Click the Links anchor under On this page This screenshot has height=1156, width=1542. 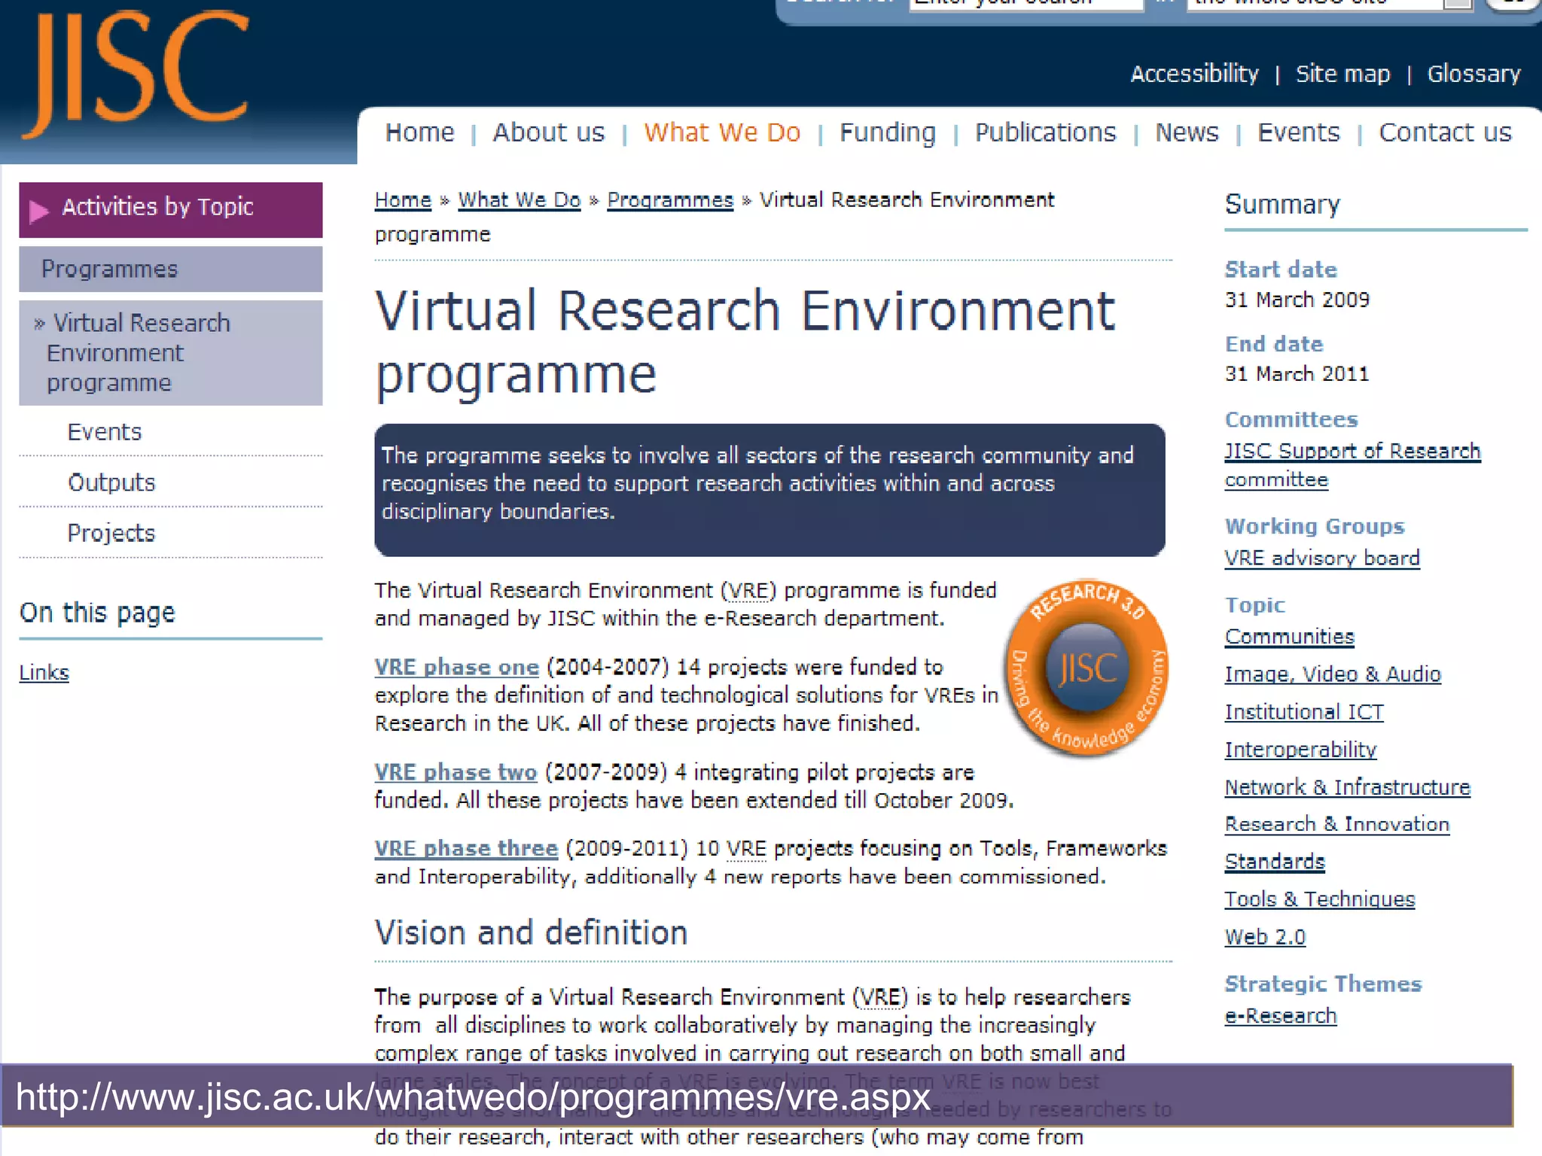click(44, 673)
